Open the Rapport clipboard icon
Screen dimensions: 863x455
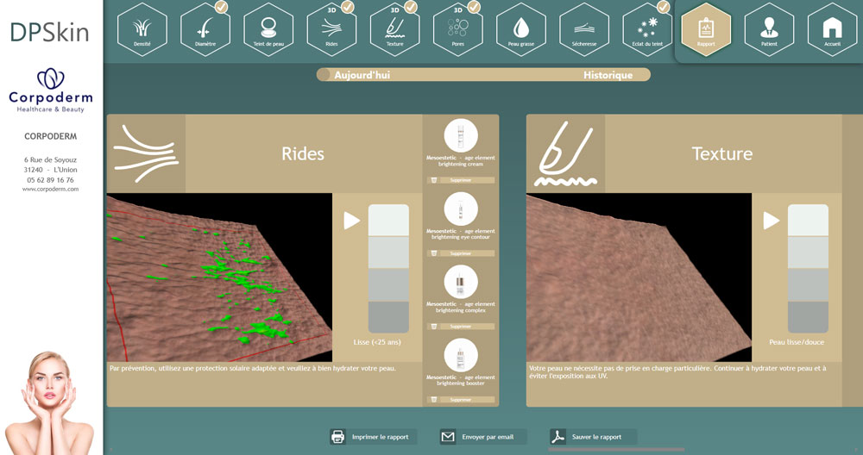tap(706, 29)
